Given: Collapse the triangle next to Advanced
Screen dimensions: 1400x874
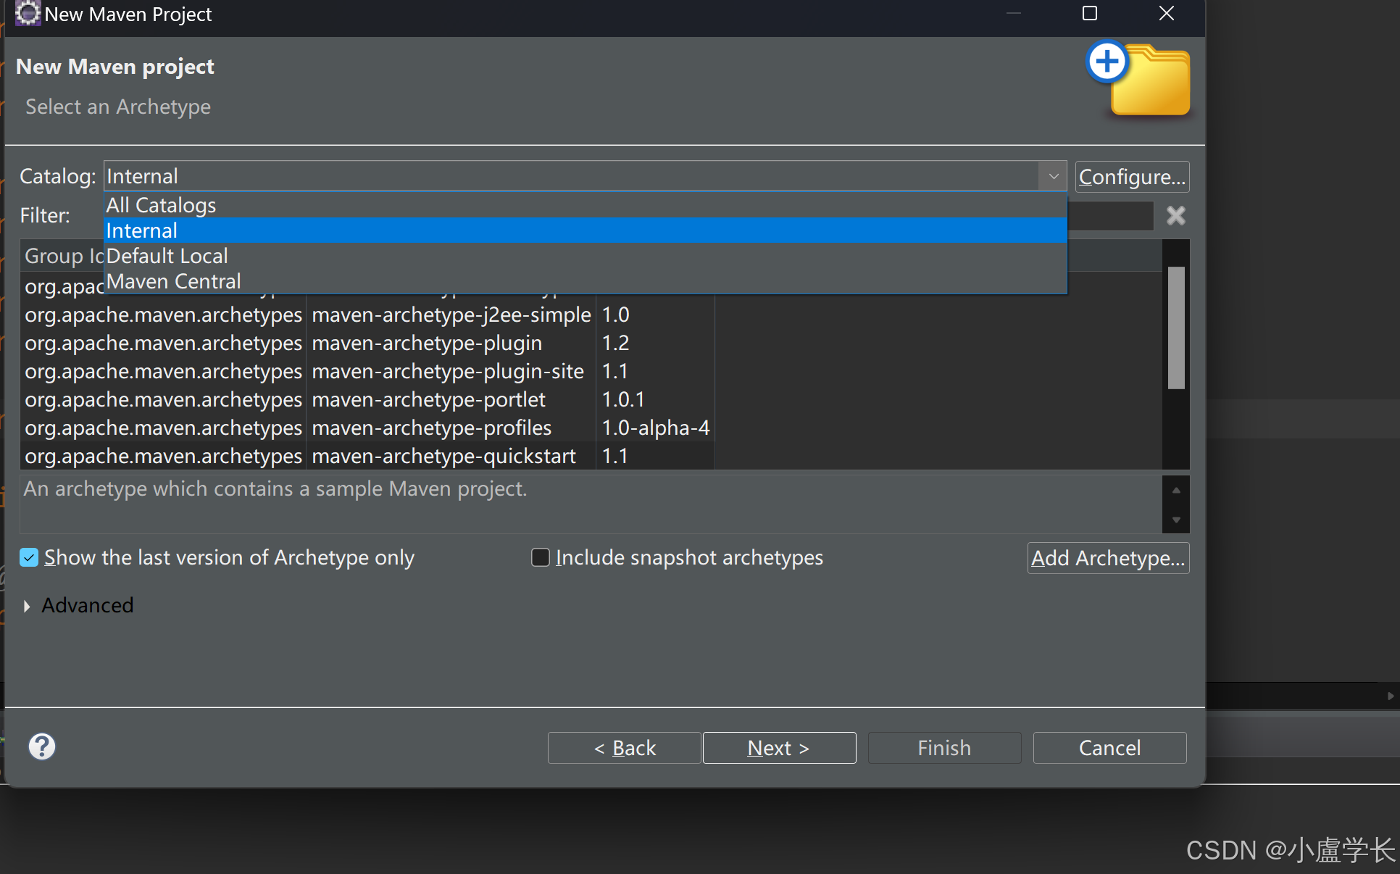Looking at the screenshot, I should (28, 606).
